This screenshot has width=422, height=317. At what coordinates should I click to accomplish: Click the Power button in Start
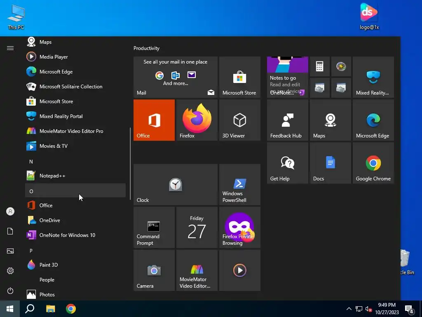click(x=10, y=291)
